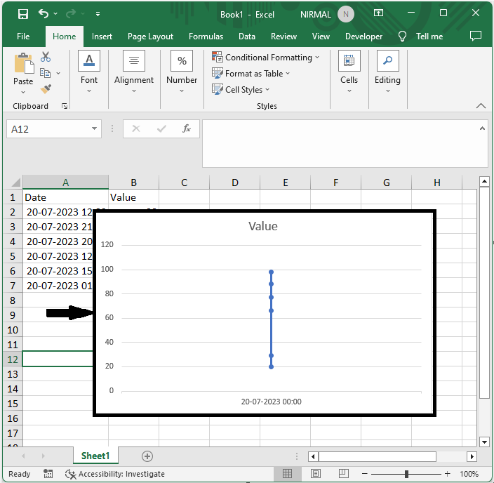The image size is (494, 483).
Task: Expand the Cells group
Action: 349,72
